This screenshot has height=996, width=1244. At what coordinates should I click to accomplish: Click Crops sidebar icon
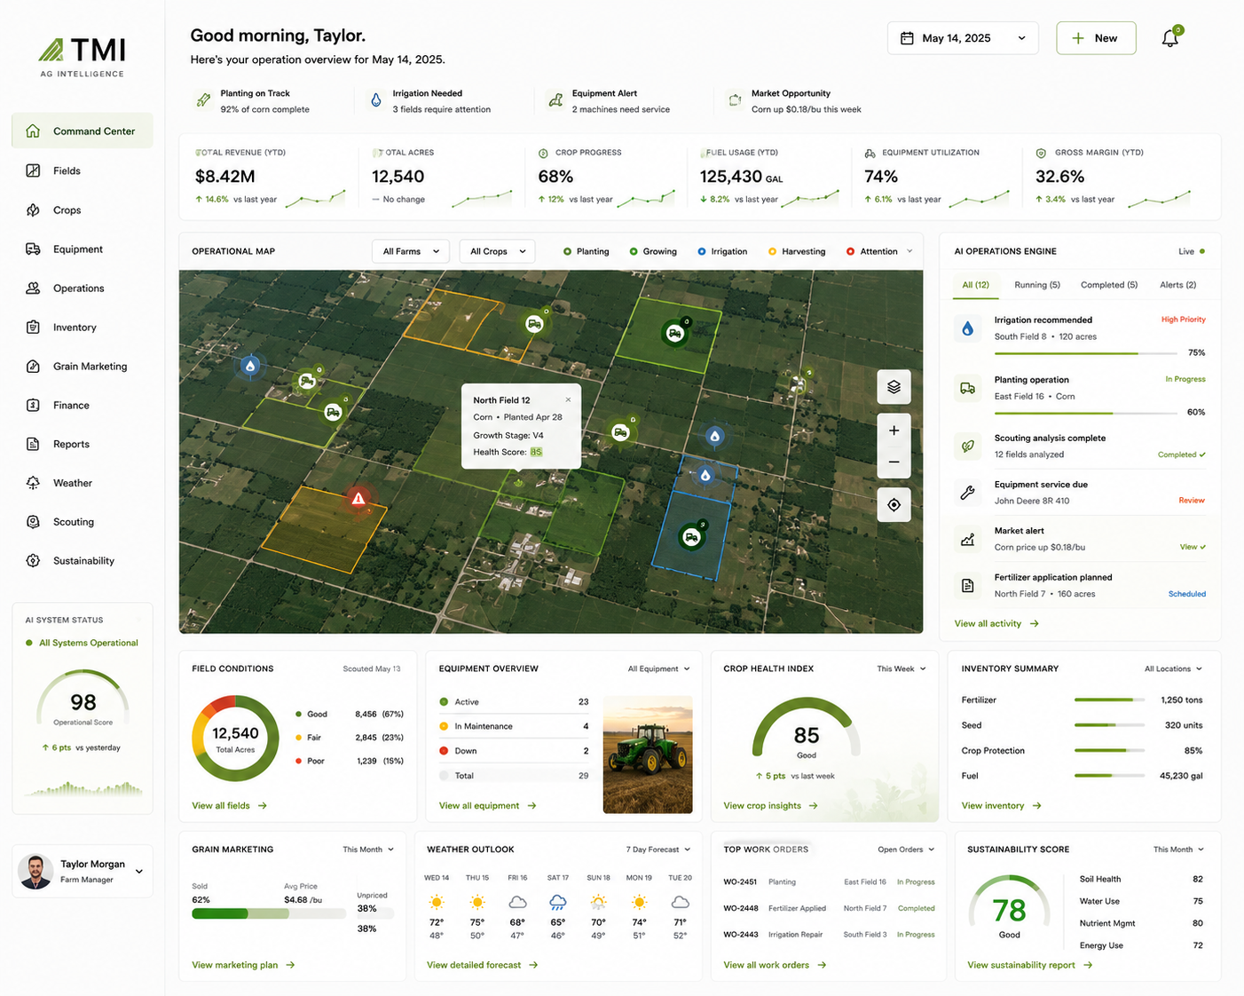click(33, 210)
